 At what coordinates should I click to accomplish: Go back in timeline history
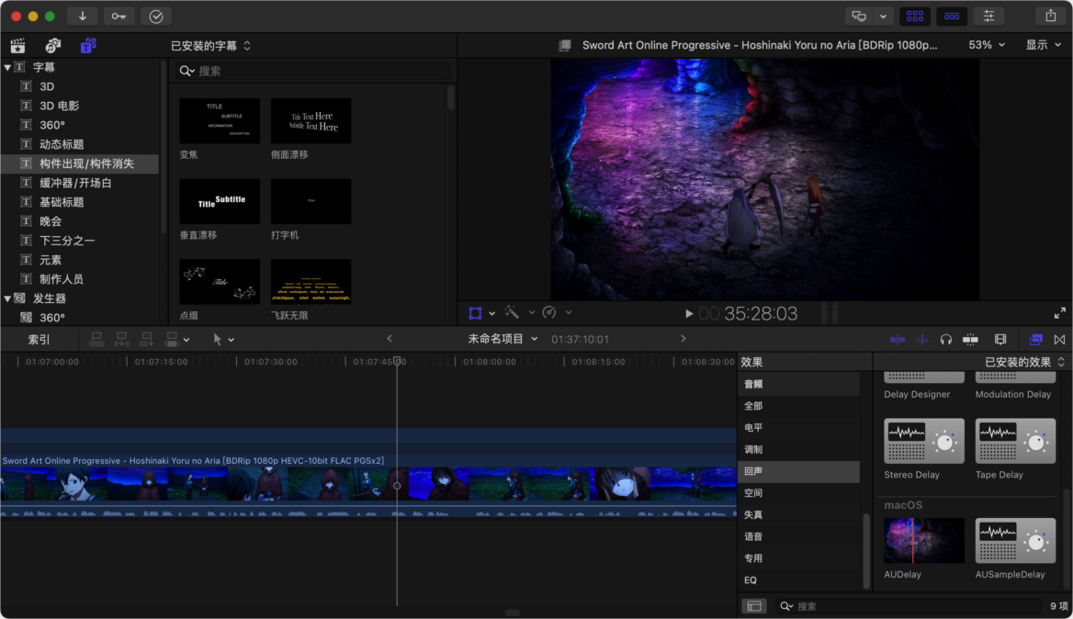point(390,339)
